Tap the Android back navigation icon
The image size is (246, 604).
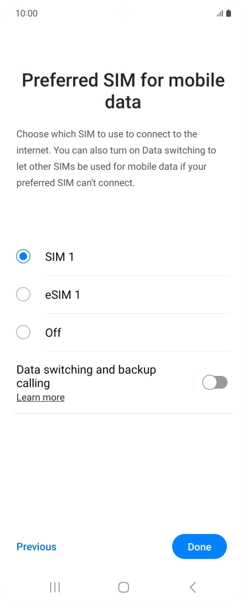tap(193, 587)
